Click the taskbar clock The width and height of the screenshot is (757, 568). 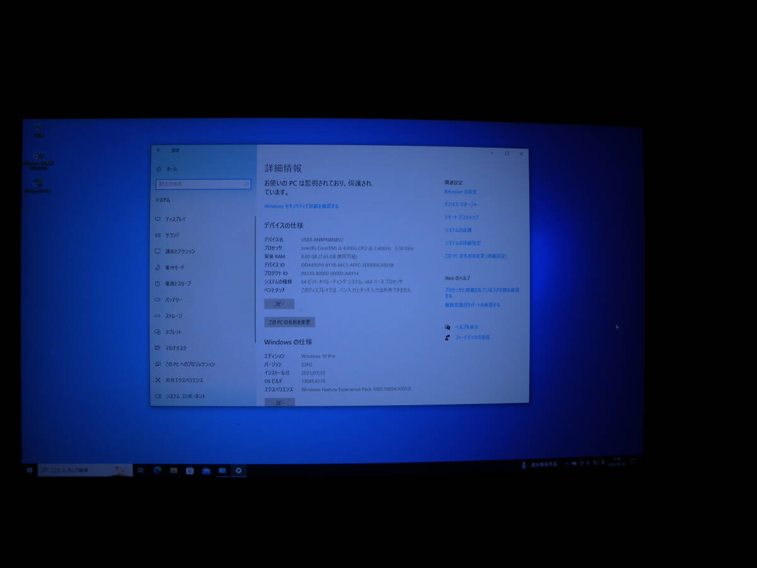pos(617,462)
